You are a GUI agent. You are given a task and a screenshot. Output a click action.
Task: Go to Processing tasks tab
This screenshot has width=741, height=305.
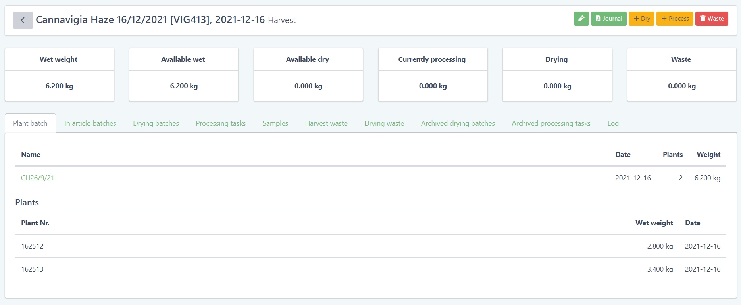pos(220,123)
